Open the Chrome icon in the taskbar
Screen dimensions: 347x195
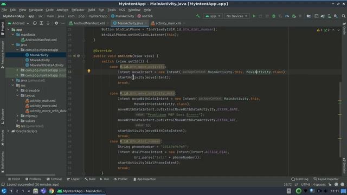(x=51, y=191)
